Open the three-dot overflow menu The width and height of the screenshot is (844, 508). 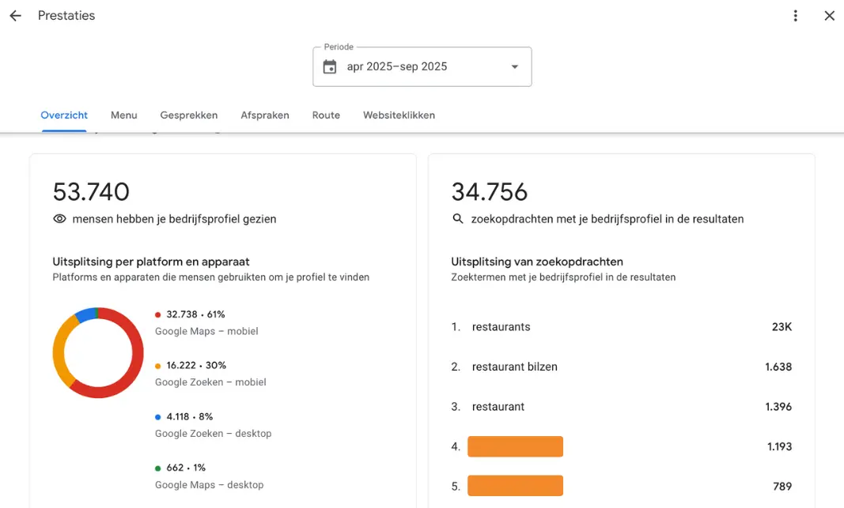click(796, 15)
